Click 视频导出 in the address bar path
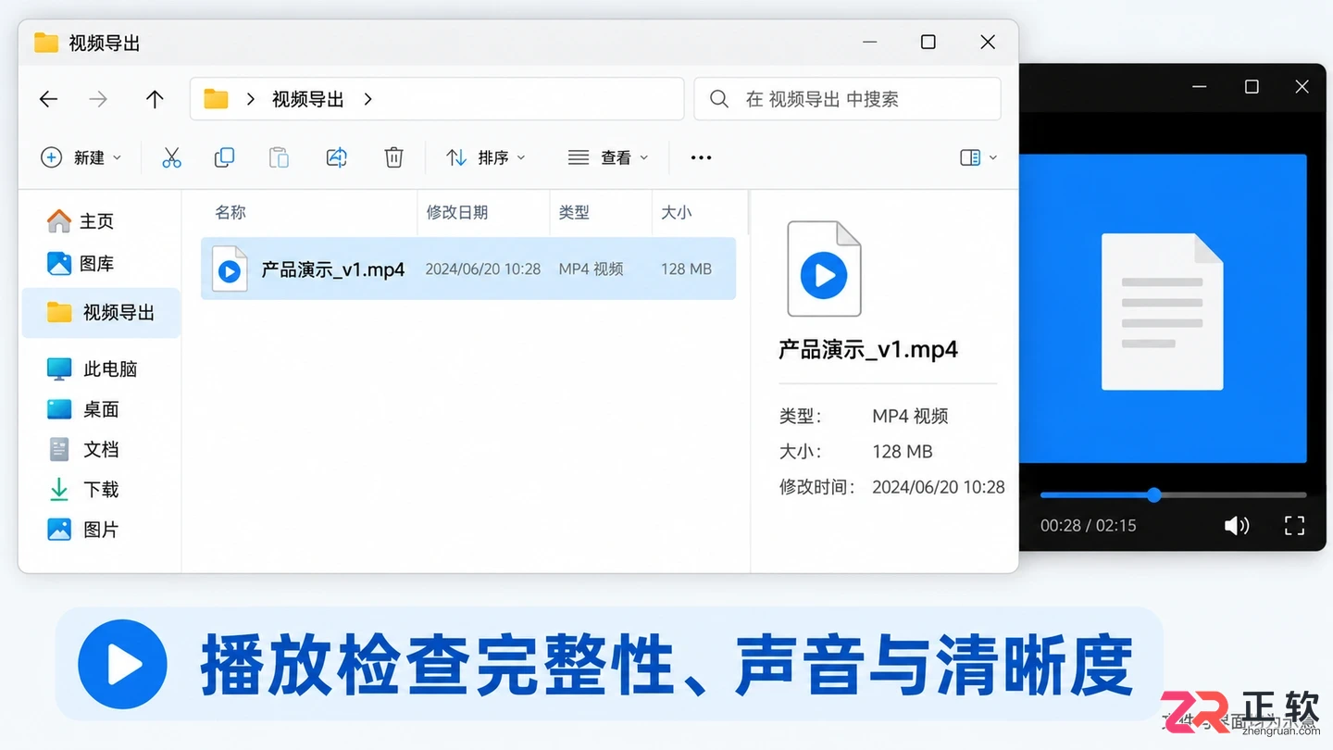 [308, 99]
